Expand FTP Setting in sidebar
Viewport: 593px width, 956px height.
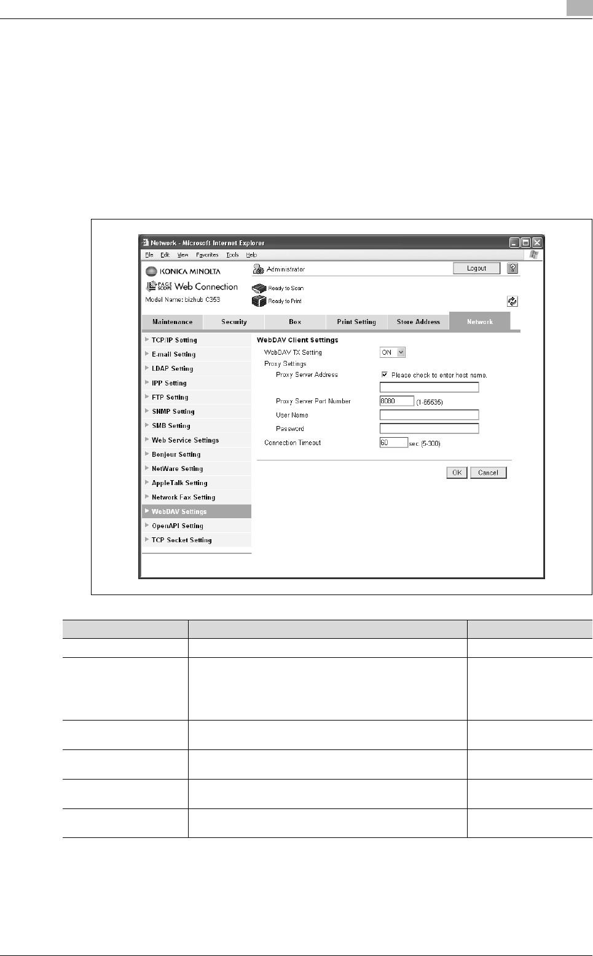pyautogui.click(x=197, y=397)
